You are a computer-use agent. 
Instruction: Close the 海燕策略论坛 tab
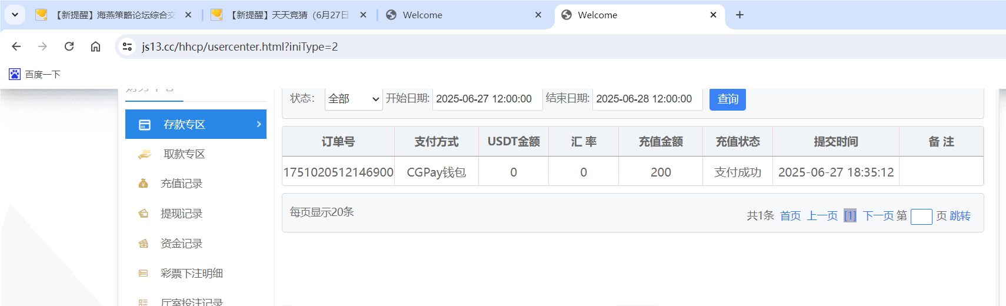tap(188, 15)
